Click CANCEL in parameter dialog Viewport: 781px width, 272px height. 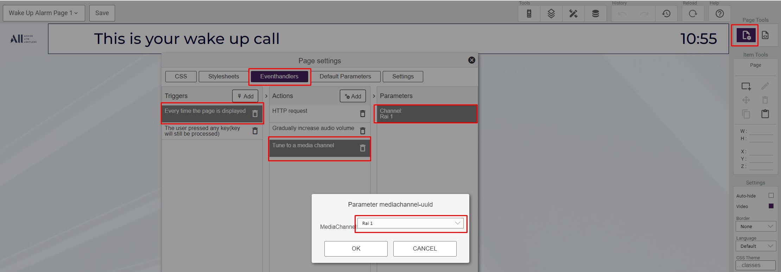pos(425,248)
